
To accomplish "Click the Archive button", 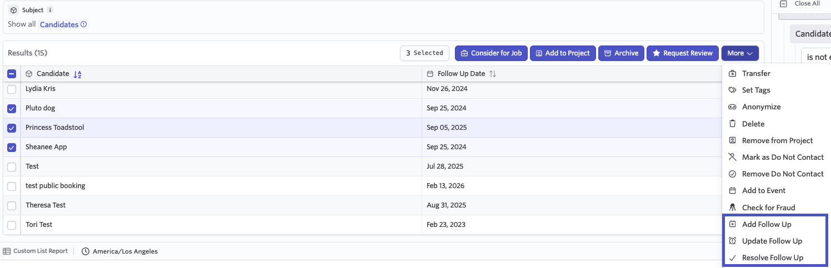I will pyautogui.click(x=621, y=53).
